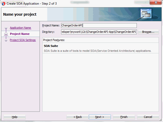Click the JDeveloper icon in title bar
This screenshot has height=122, width=163.
click(3, 4)
